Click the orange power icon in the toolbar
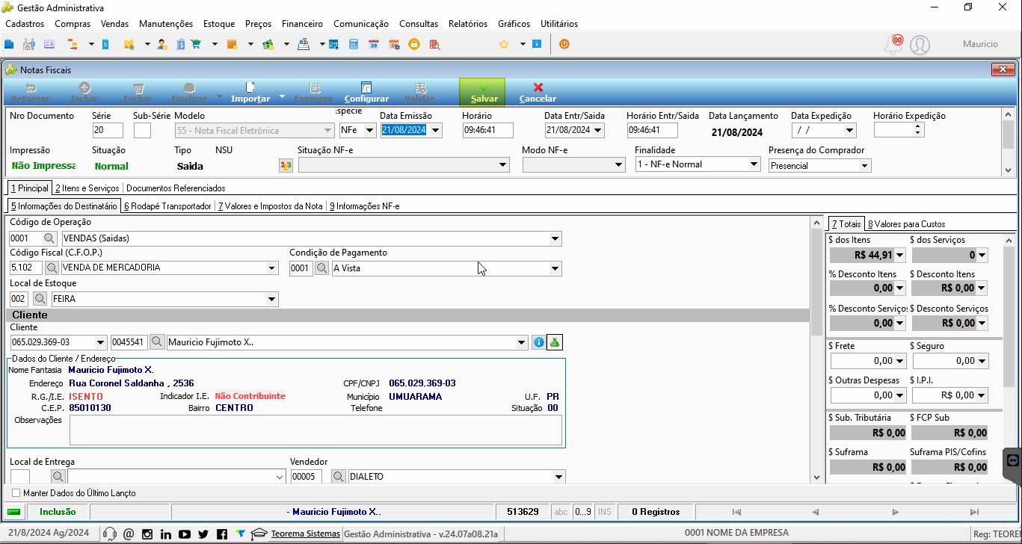Image resolution: width=1022 pixels, height=544 pixels. pos(564,44)
